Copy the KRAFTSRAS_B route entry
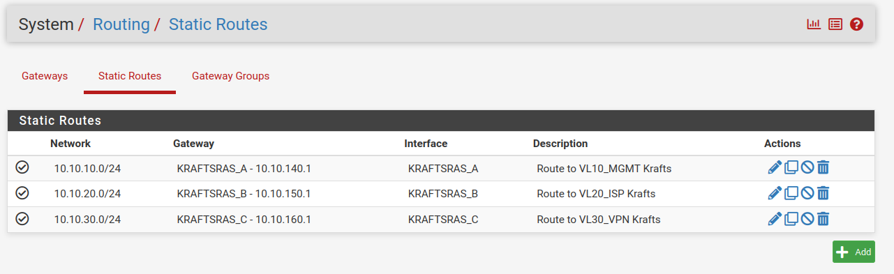 click(x=791, y=193)
